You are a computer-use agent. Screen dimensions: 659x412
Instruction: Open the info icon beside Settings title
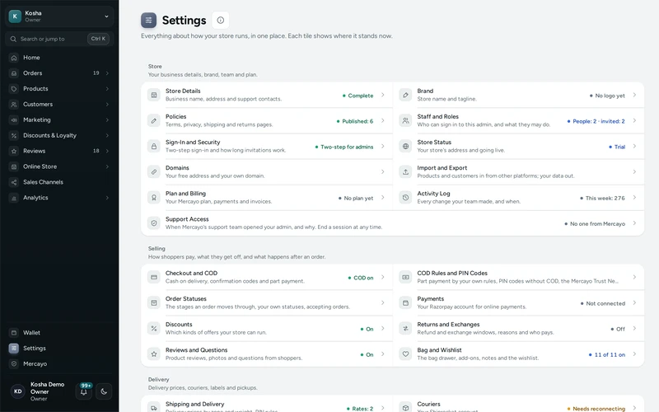point(220,20)
